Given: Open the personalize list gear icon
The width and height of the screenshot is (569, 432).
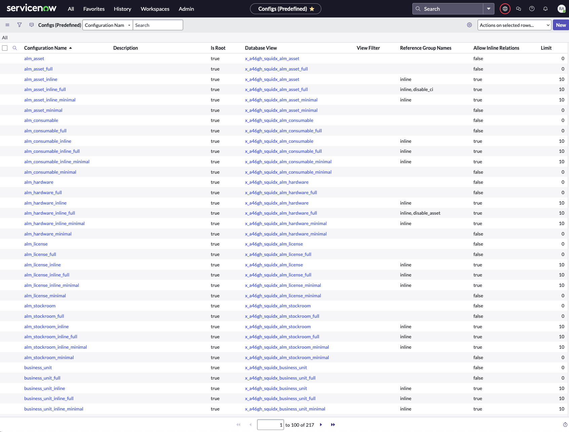Looking at the screenshot, I should tap(469, 25).
